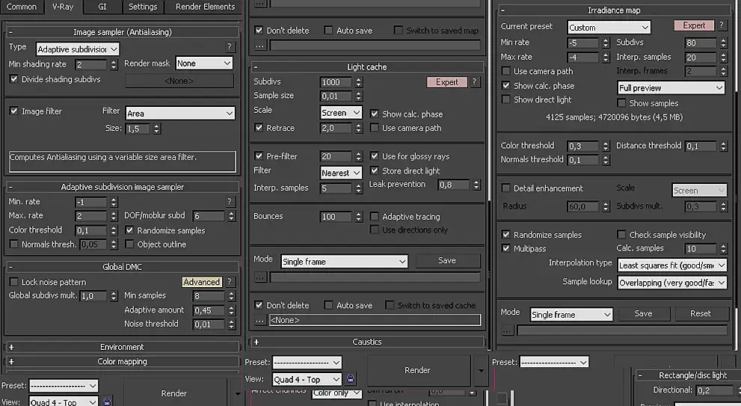Image resolution: width=741 pixels, height=406 pixels.
Task: Click browse button under Light cache Mode
Action: (x=260, y=277)
